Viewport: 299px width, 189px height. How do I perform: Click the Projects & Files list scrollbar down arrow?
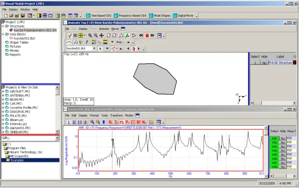(x=57, y=131)
